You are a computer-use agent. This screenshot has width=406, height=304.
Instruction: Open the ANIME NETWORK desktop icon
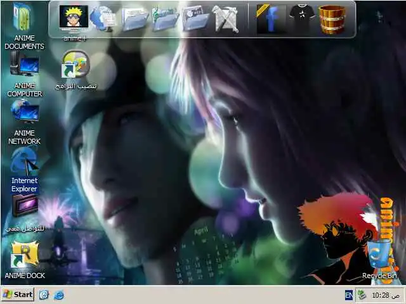click(25, 122)
